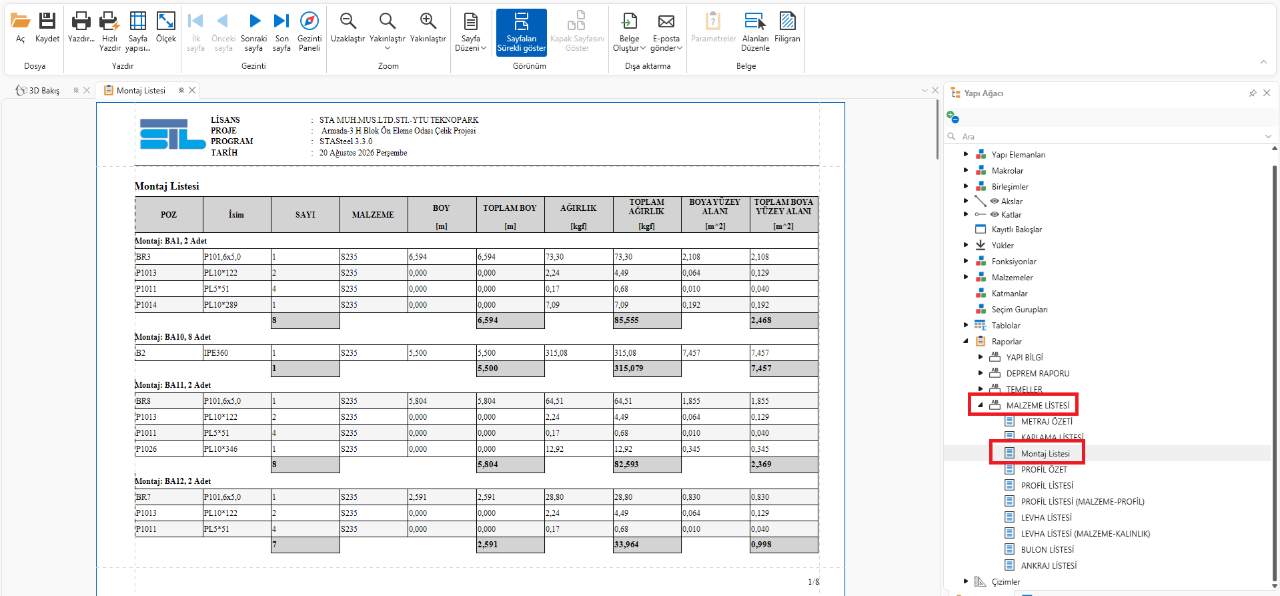The width and height of the screenshot is (1280, 596).
Task: Expand the Makrolar tree node
Action: pos(965,170)
